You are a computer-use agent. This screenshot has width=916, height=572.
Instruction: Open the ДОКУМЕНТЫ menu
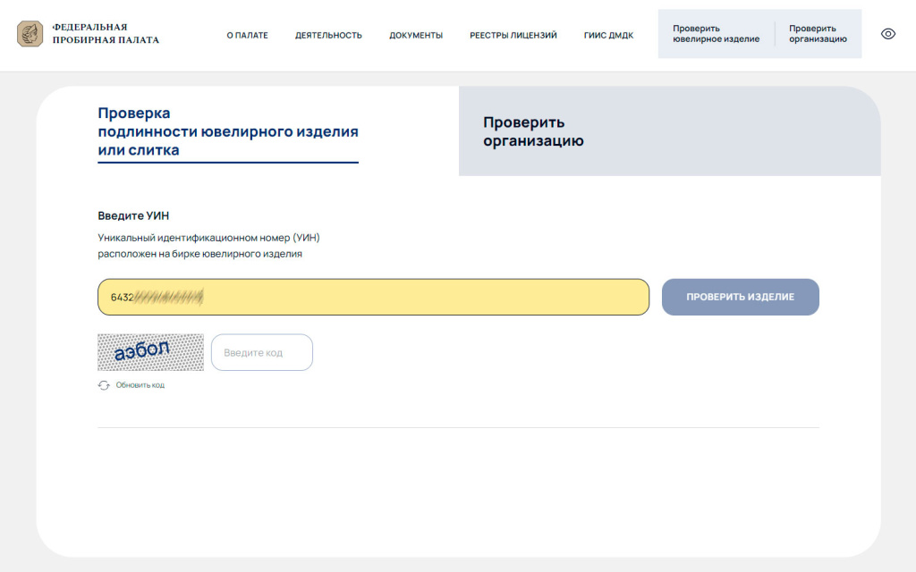tap(416, 35)
